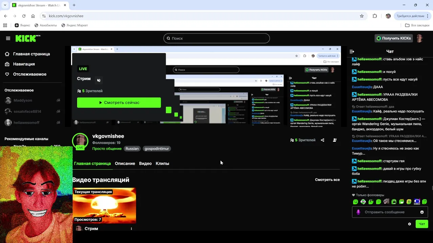This screenshot has width=433, height=243.
Task: Open the user profile avatar in Kick header
Action: click(x=419, y=38)
